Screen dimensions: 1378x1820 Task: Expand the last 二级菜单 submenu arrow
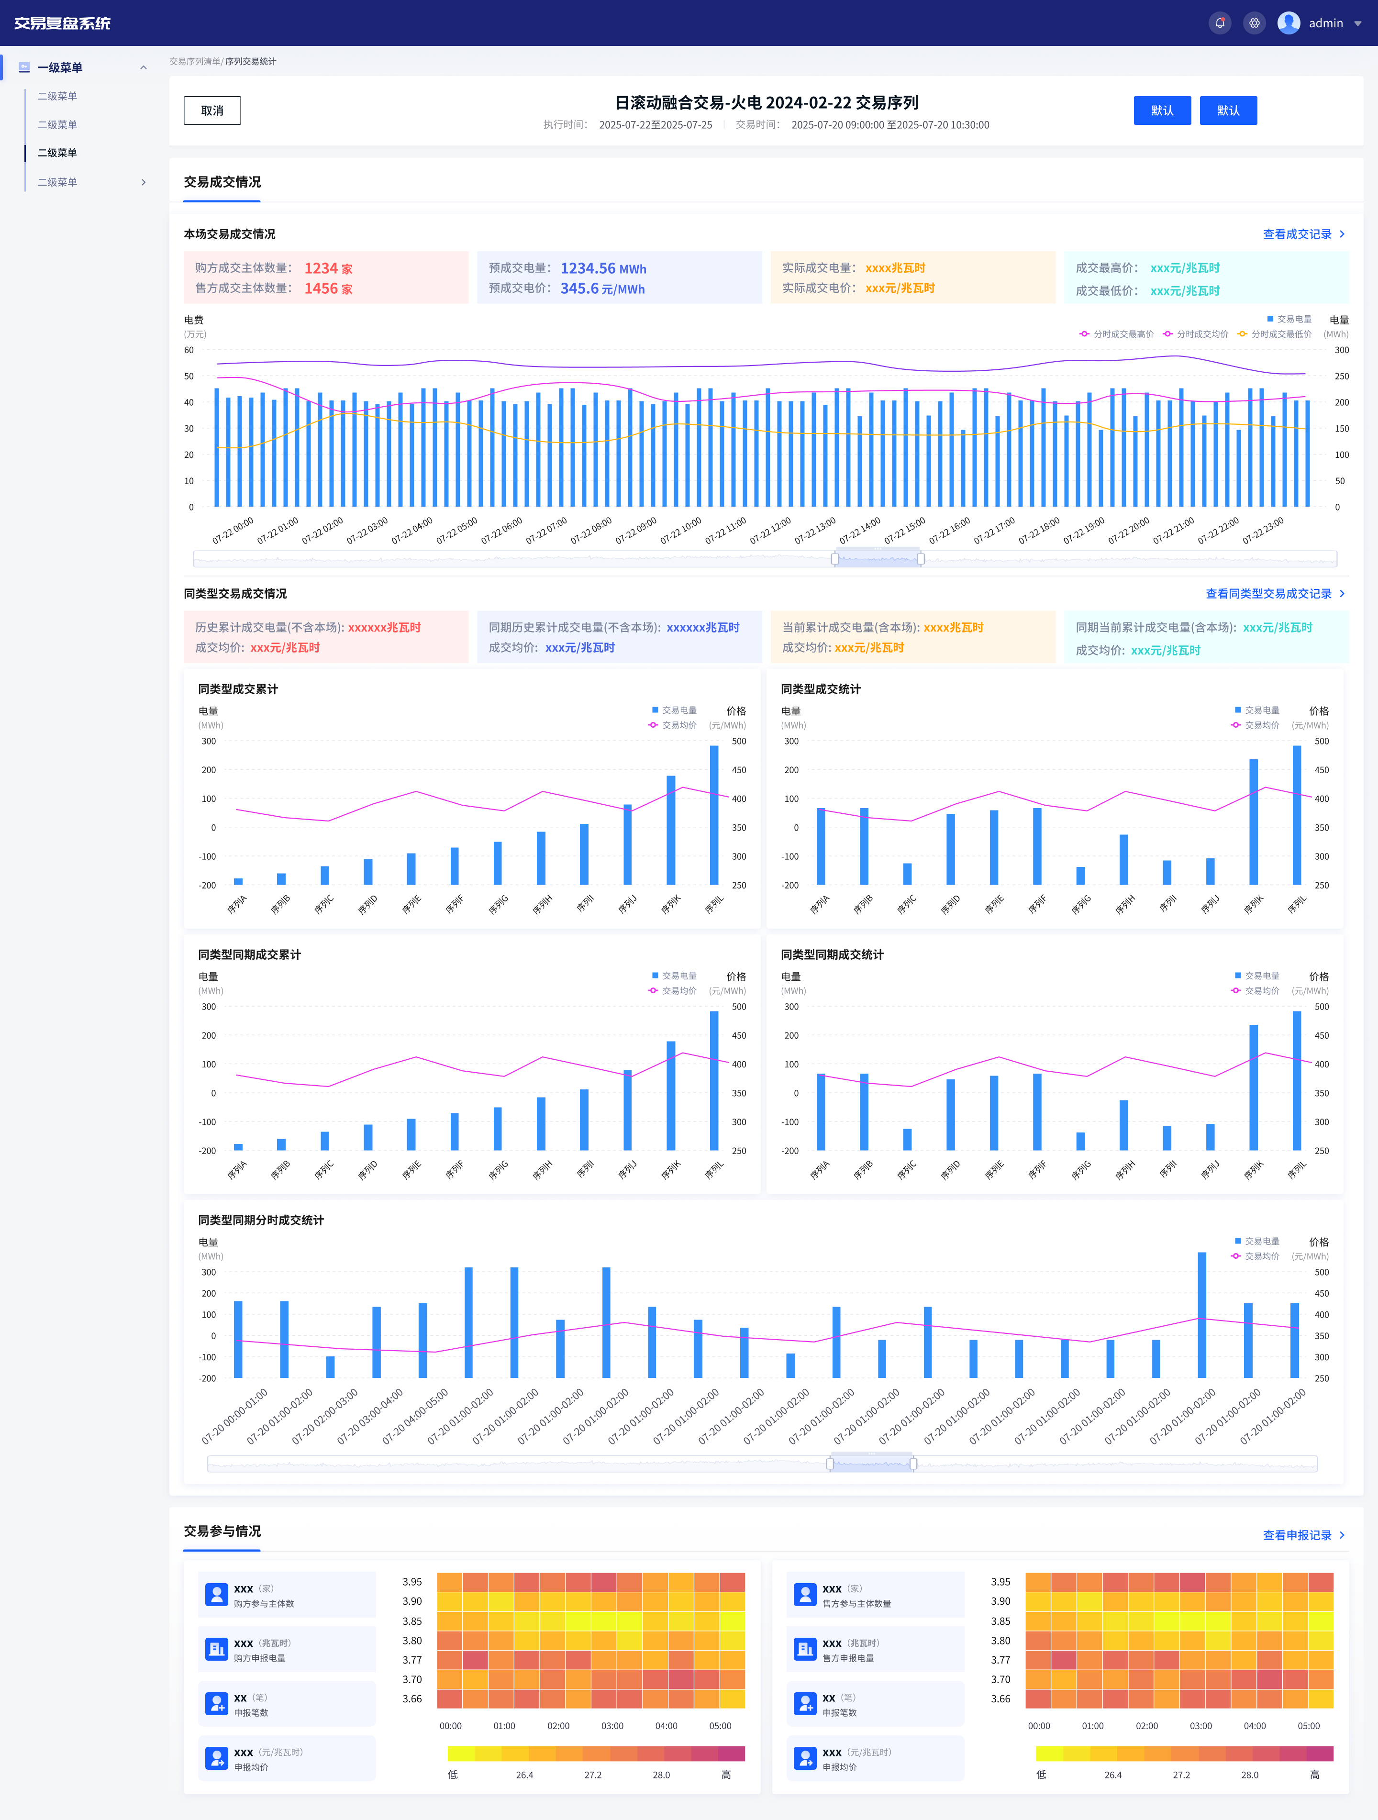click(x=143, y=182)
